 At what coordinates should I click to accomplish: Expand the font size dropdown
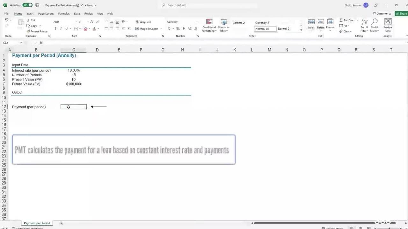point(87,22)
